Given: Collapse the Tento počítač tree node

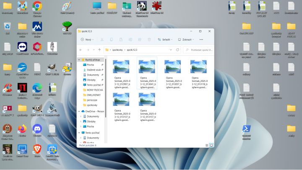Looking at the screenshot, I should (x=79, y=133).
